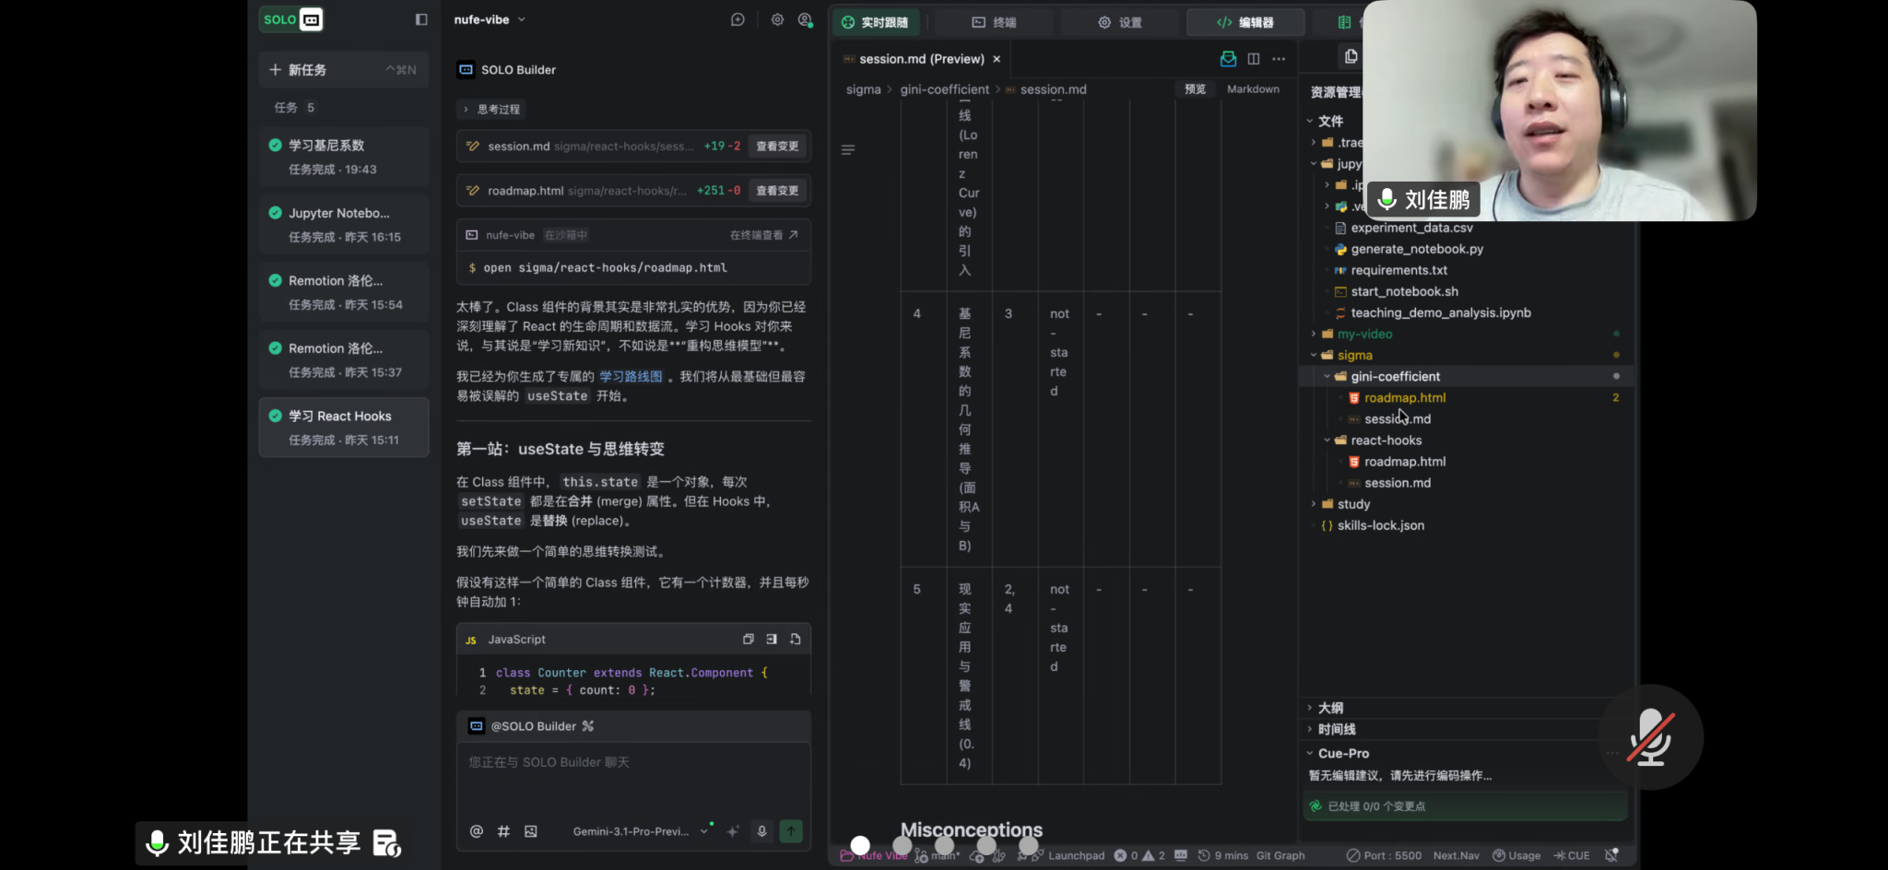The image size is (1888, 870).
Task: Open the Gemini-3.1-Pro model dropdown
Action: pos(640,831)
